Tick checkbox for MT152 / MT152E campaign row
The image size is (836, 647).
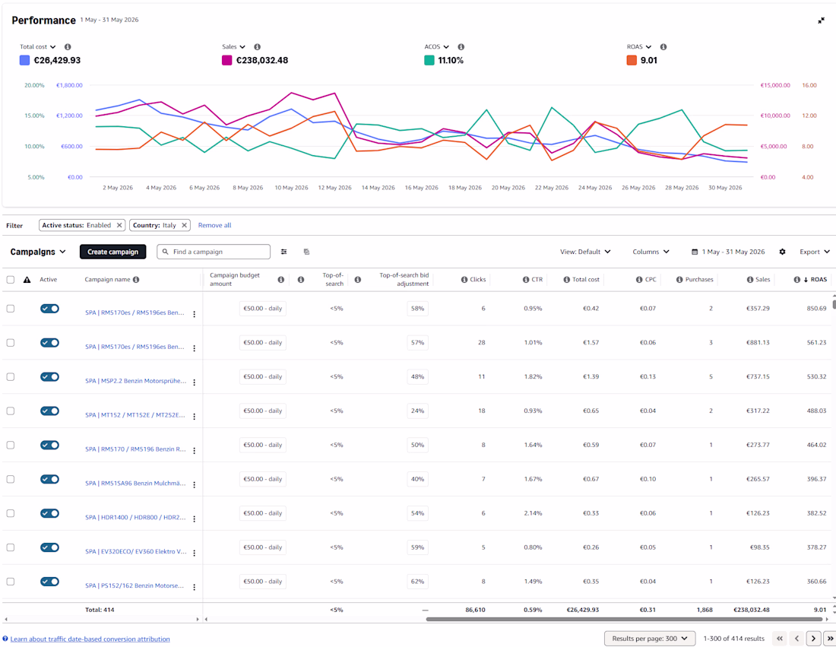[11, 411]
